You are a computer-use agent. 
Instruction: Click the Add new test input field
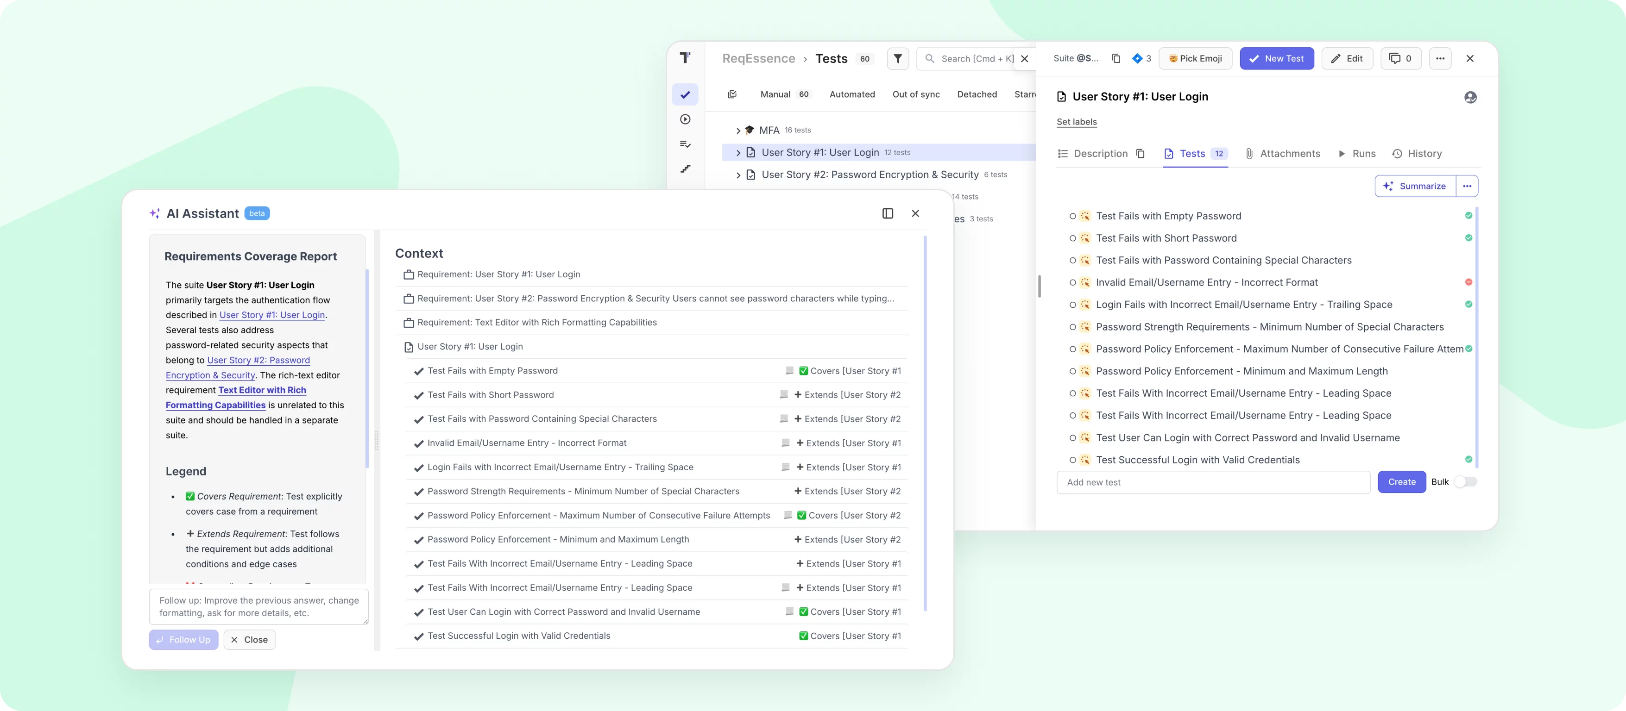coord(1213,483)
